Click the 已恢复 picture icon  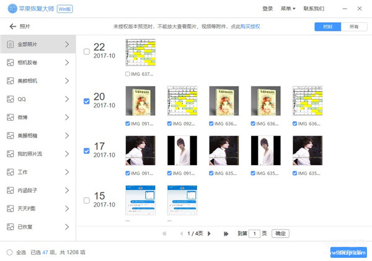[x=10, y=227]
